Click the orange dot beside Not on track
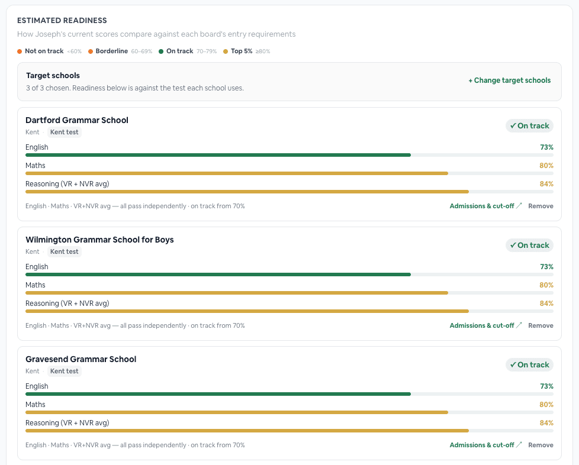This screenshot has width=579, height=465. (20, 51)
